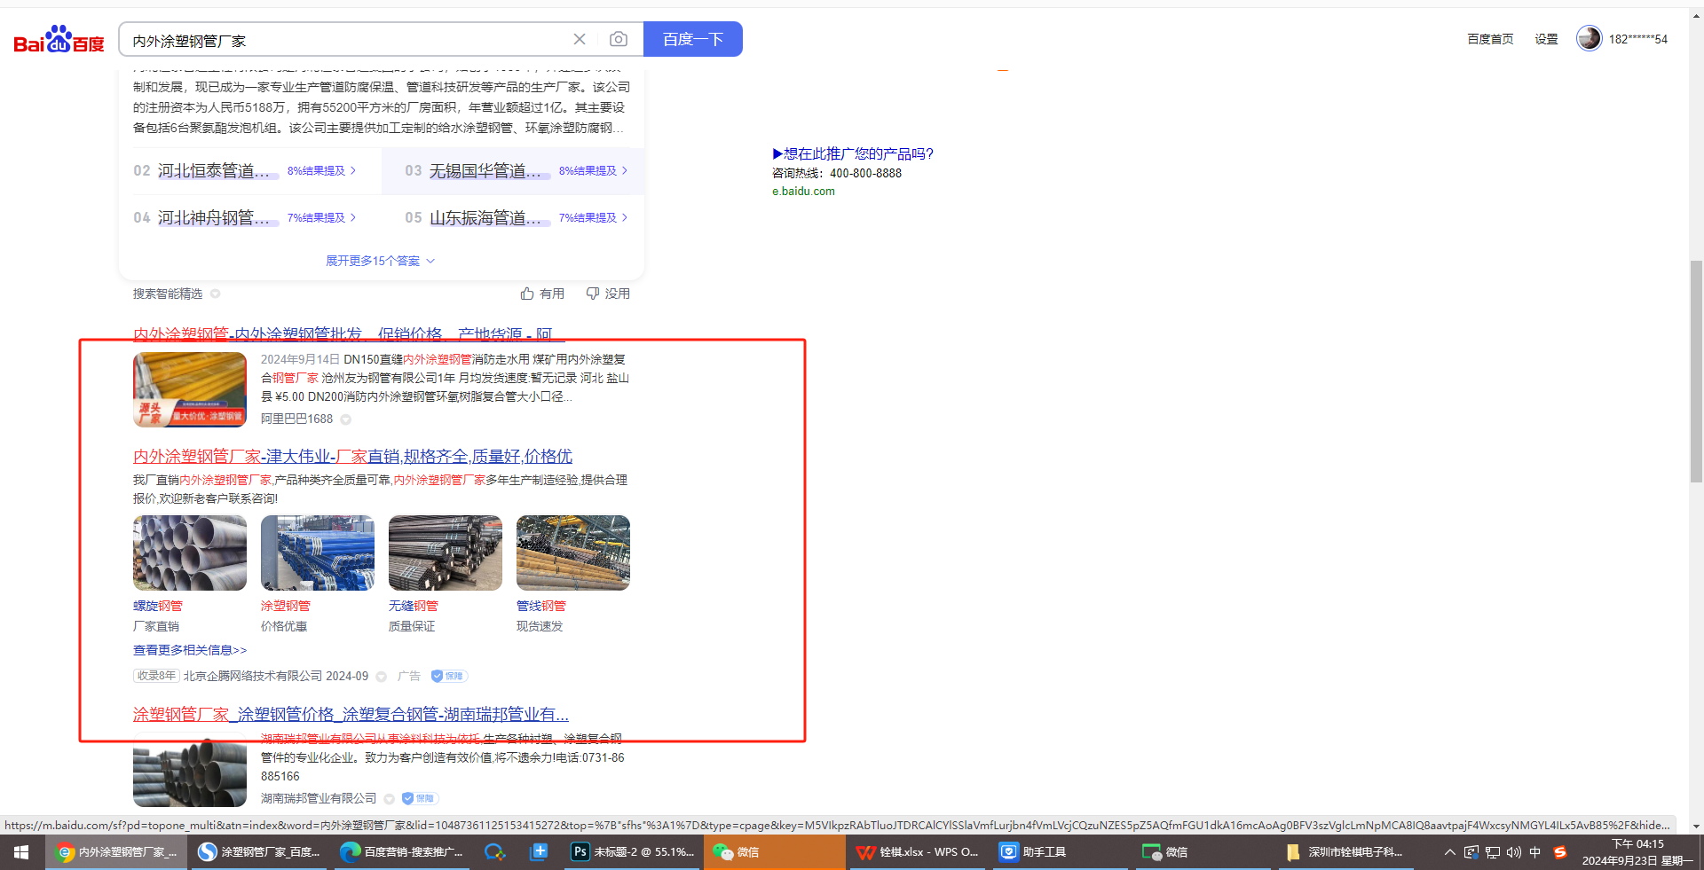Click the 想在此推广您的产品吗? link
Screen dimensions: 1704x870
click(853, 153)
